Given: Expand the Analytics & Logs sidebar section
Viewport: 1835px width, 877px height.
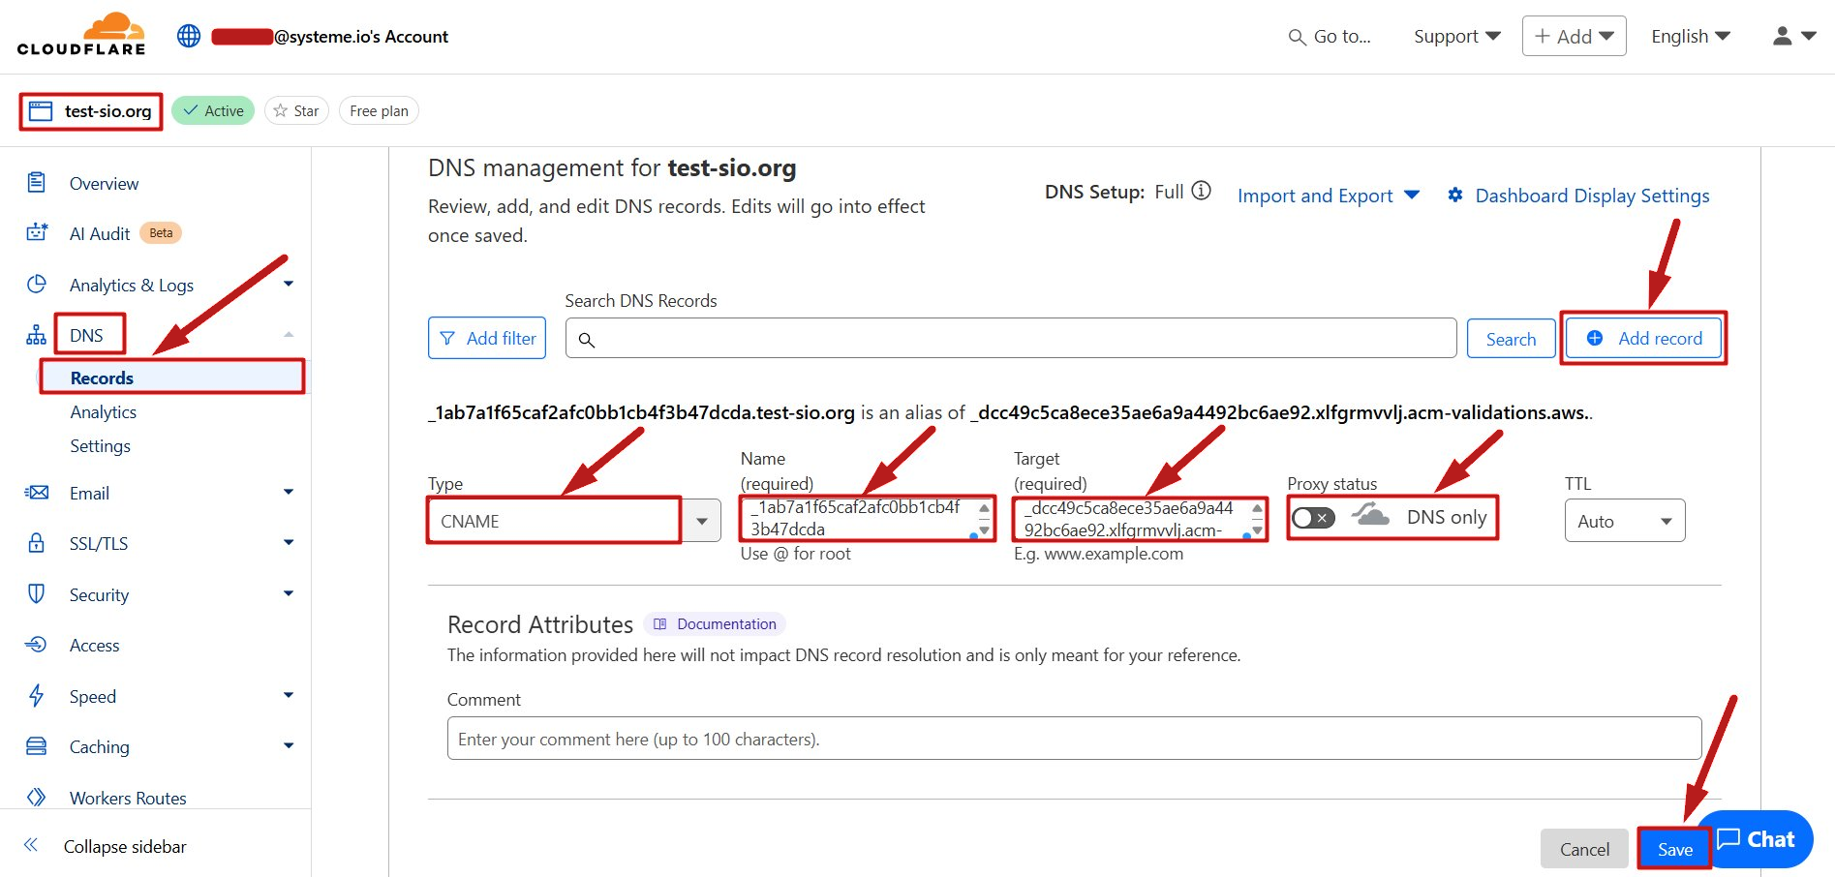Looking at the screenshot, I should point(289,284).
